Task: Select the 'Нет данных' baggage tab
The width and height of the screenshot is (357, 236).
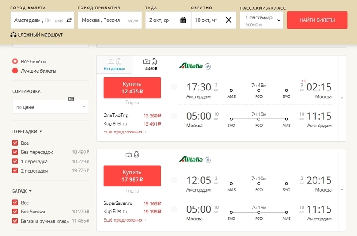Action: pyautogui.click(x=114, y=64)
